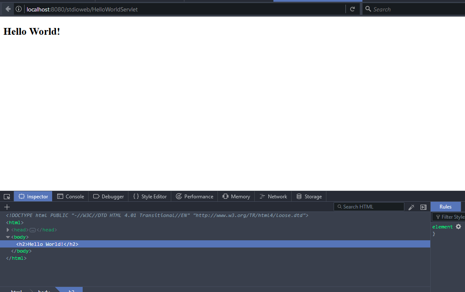Click the Inspector tab icon
The width and height of the screenshot is (465, 292).
tap(21, 196)
